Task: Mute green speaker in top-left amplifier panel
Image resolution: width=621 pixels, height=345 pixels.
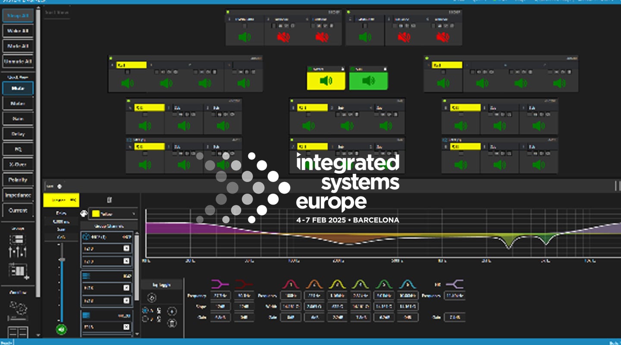Action: [x=245, y=37]
